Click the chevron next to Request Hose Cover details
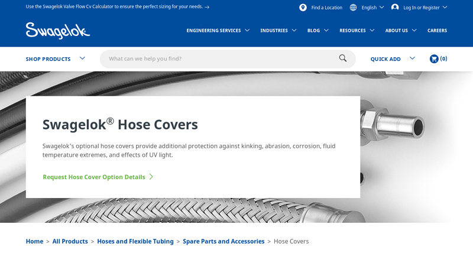This screenshot has height=266, width=473. [151, 177]
